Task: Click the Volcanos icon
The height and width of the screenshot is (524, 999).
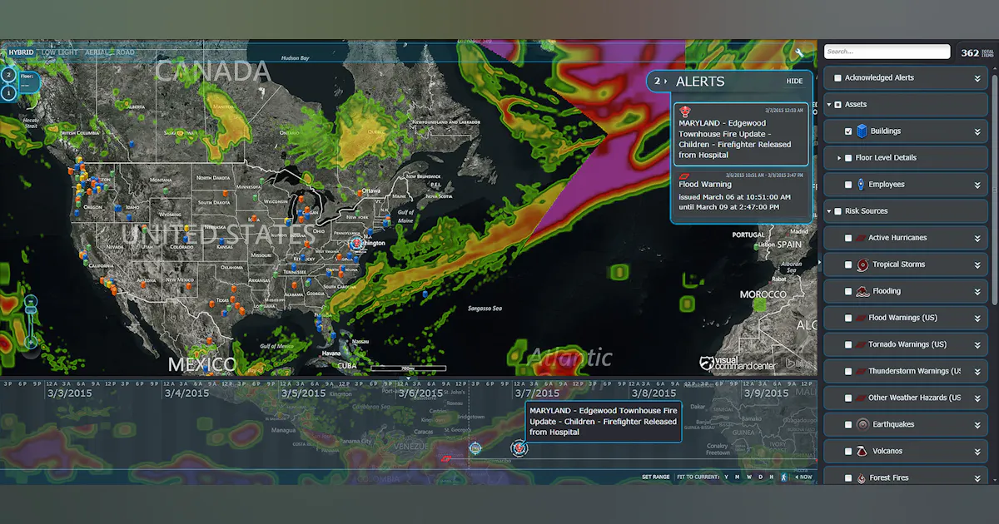Action: (x=862, y=451)
